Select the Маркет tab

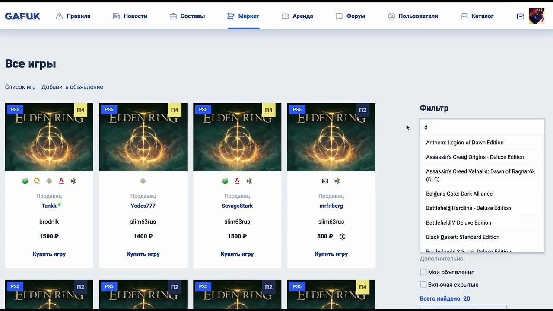pos(243,16)
